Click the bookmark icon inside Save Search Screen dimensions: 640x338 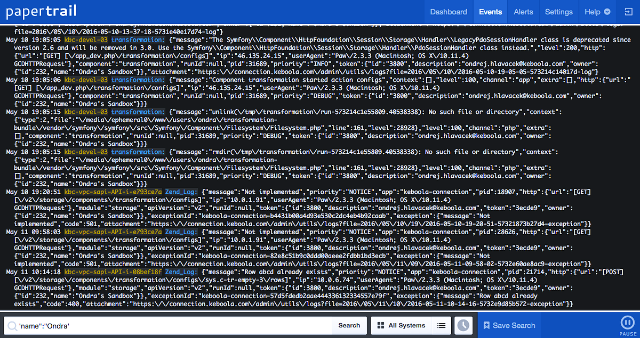pos(486,325)
